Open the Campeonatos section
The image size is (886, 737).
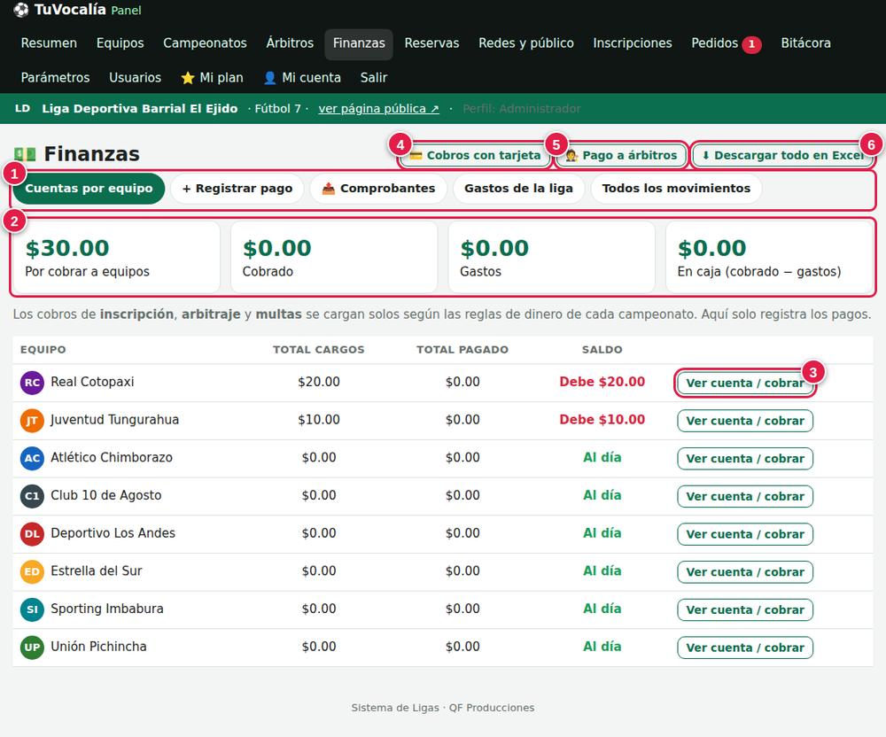click(x=206, y=43)
